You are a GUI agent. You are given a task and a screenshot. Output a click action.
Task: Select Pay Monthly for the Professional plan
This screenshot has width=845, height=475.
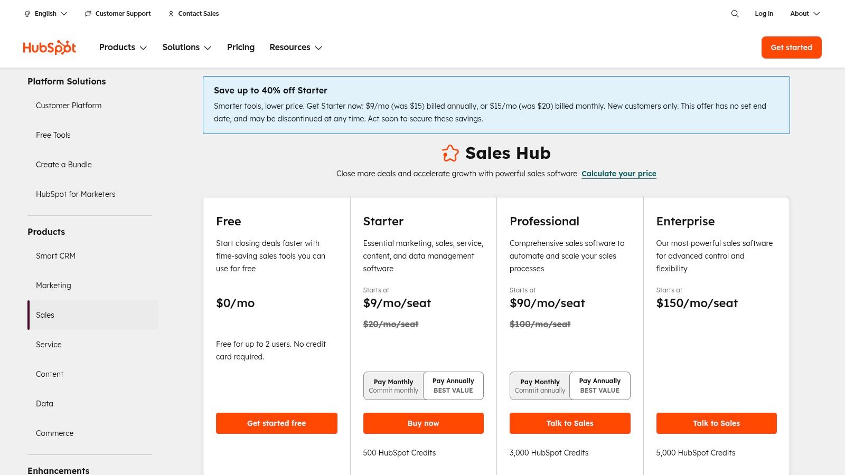tap(540, 385)
